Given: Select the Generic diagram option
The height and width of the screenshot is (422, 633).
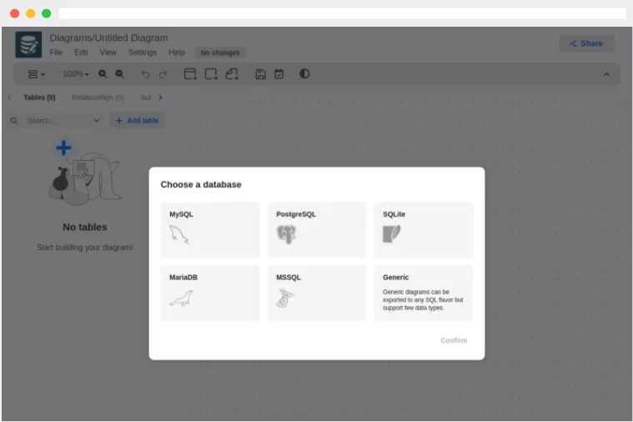Looking at the screenshot, I should tap(424, 293).
